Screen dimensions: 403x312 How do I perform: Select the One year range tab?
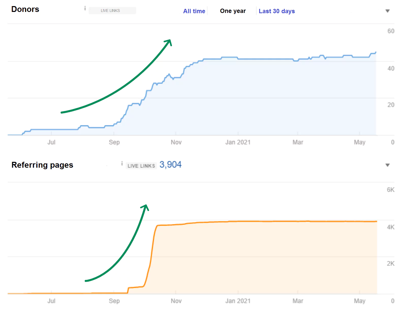[232, 11]
